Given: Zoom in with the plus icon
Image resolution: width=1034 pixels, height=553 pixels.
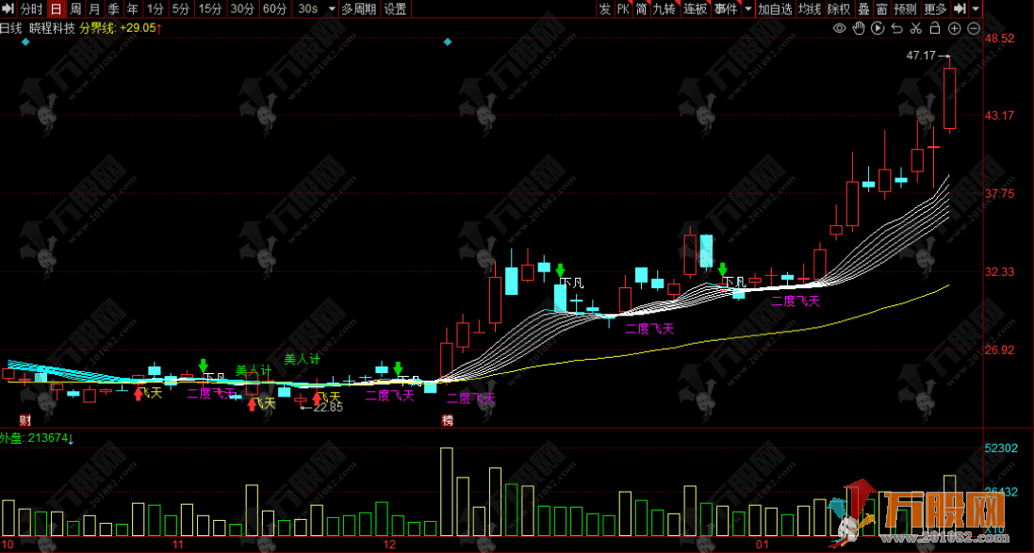Looking at the screenshot, I should click(x=954, y=28).
